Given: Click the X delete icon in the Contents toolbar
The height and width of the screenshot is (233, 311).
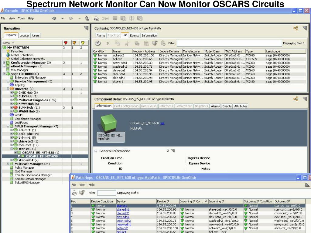Looking at the screenshot, I should (108, 43).
